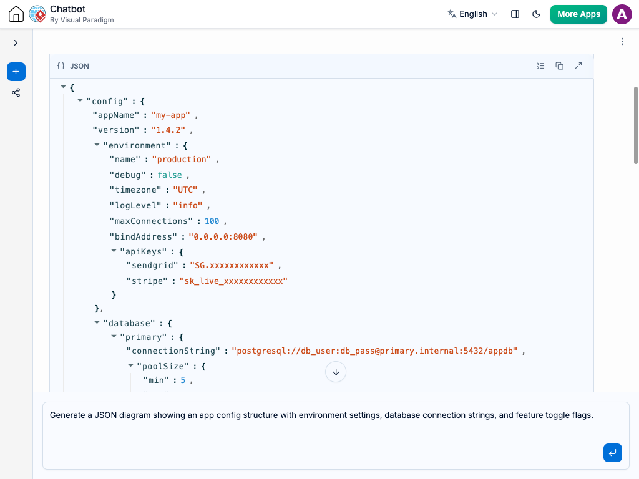Click the "bindAddress" key
The width and height of the screenshot is (639, 479).
(x=143, y=236)
